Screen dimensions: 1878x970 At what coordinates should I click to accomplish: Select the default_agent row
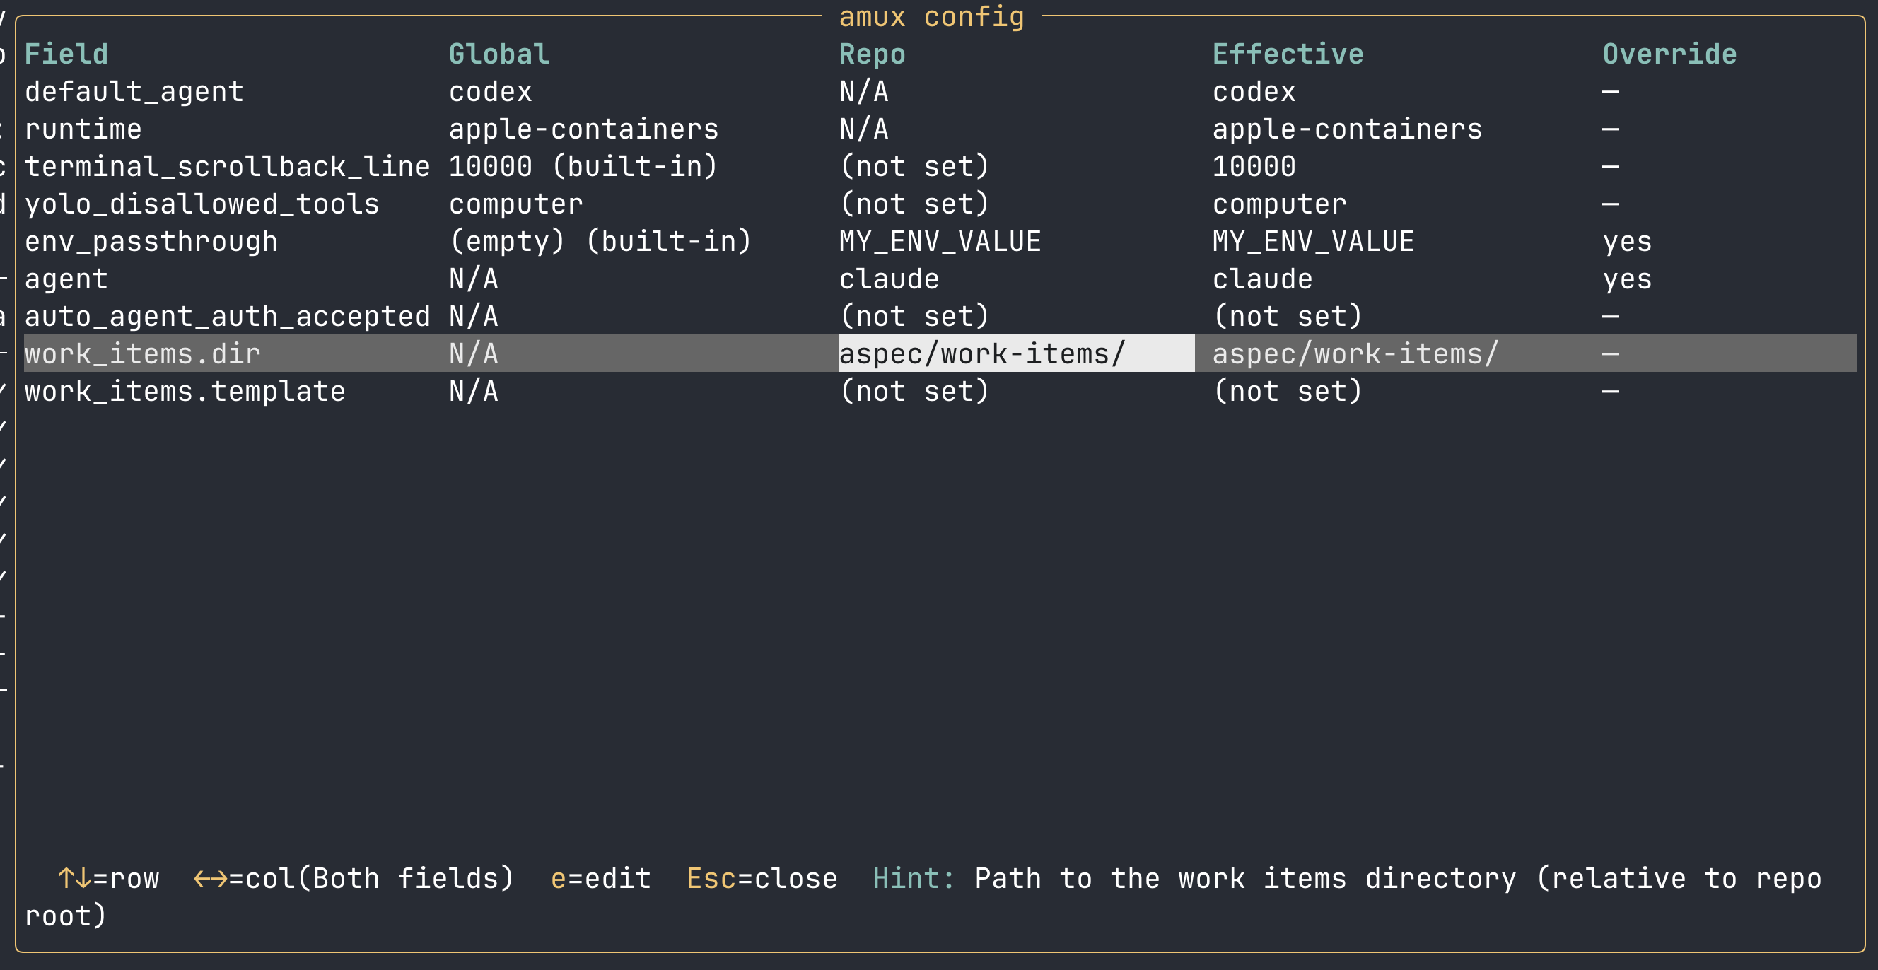pos(134,92)
